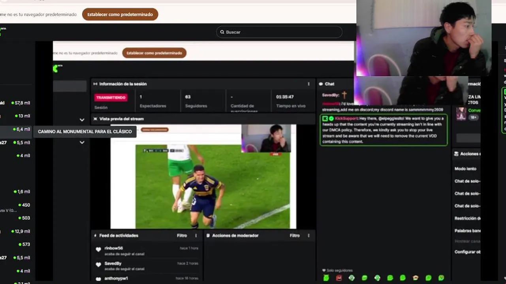Select sidebar channel with 503 viewers
The height and width of the screenshot is (284, 506).
point(15,218)
